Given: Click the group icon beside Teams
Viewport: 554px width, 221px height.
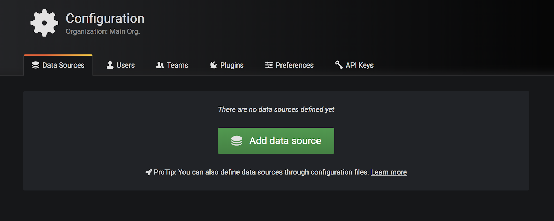Looking at the screenshot, I should point(160,65).
